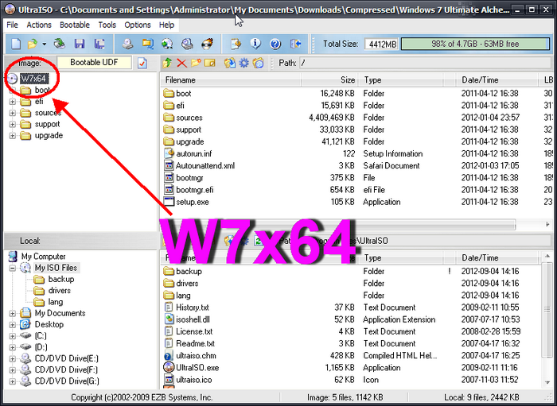Click the Bootable UDF image type button

tap(94, 63)
